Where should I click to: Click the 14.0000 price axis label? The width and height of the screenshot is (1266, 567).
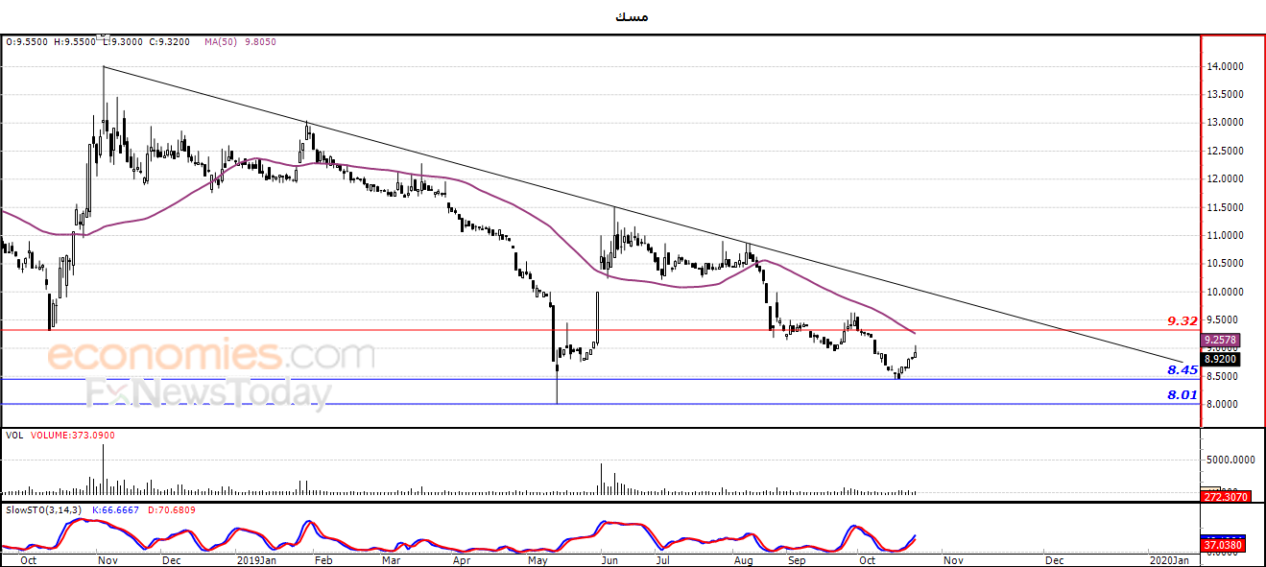tap(1227, 66)
